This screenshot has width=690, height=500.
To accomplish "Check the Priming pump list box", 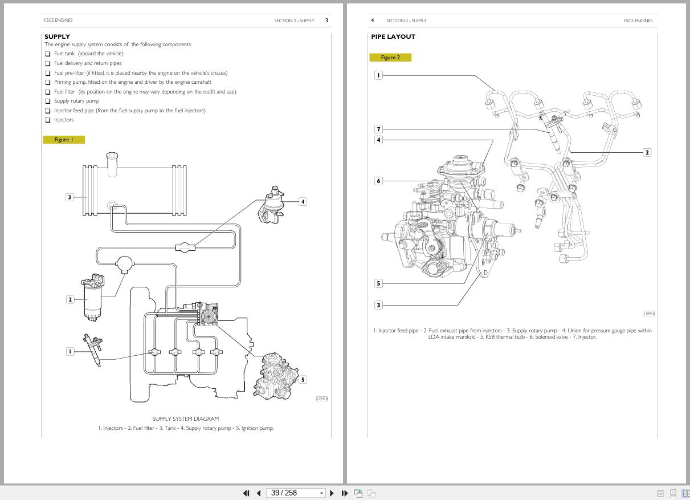I will point(48,82).
